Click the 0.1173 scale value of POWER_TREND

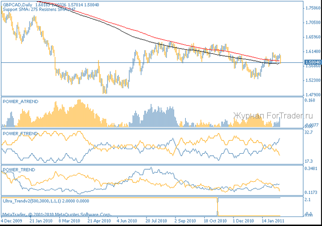311,192
